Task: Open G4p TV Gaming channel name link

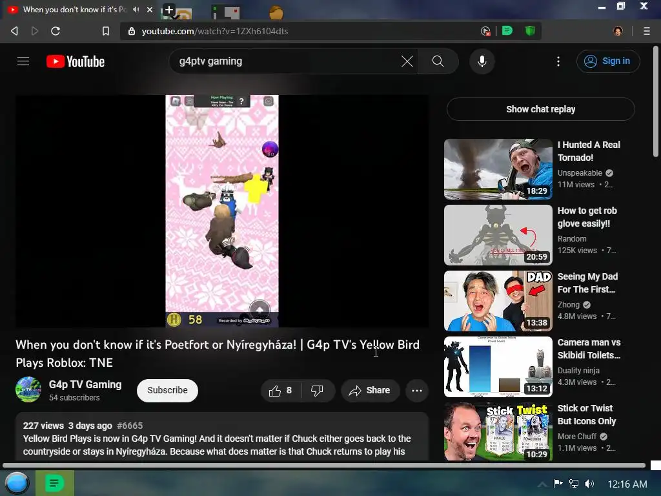Action: [x=85, y=384]
